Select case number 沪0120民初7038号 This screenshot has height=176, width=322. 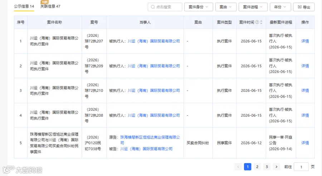click(93, 143)
